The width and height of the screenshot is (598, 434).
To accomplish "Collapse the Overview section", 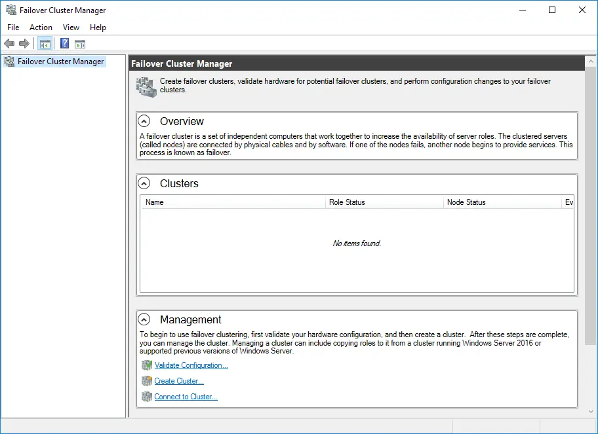I will tap(144, 120).
